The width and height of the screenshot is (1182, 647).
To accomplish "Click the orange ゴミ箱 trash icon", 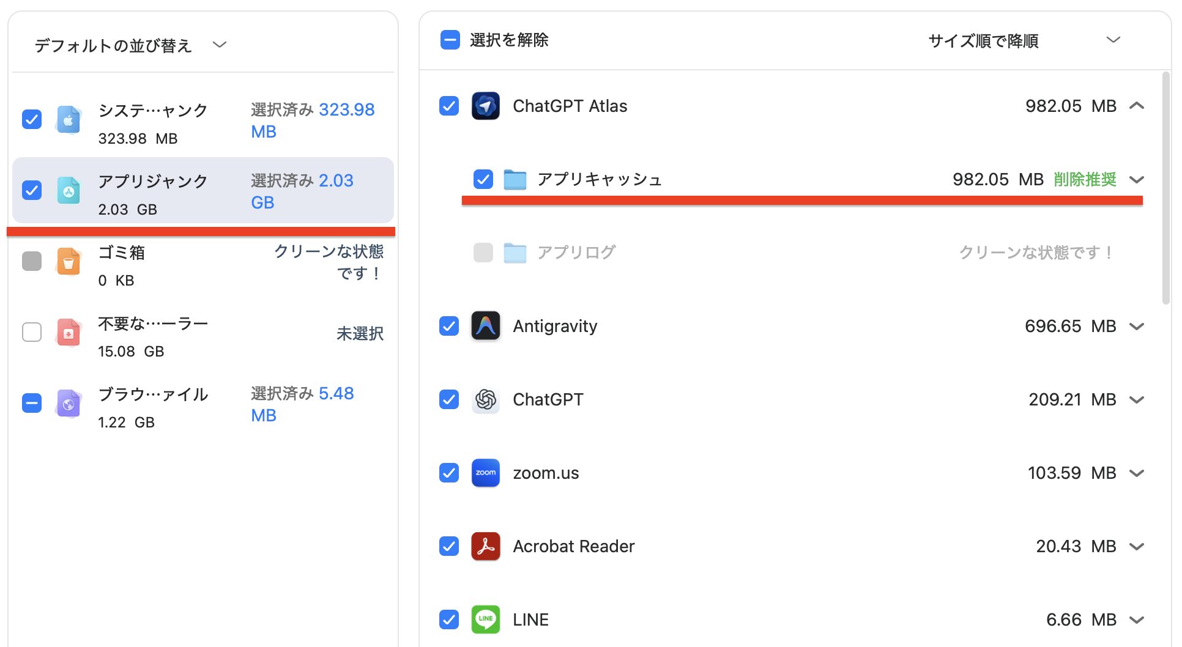I will (x=69, y=262).
